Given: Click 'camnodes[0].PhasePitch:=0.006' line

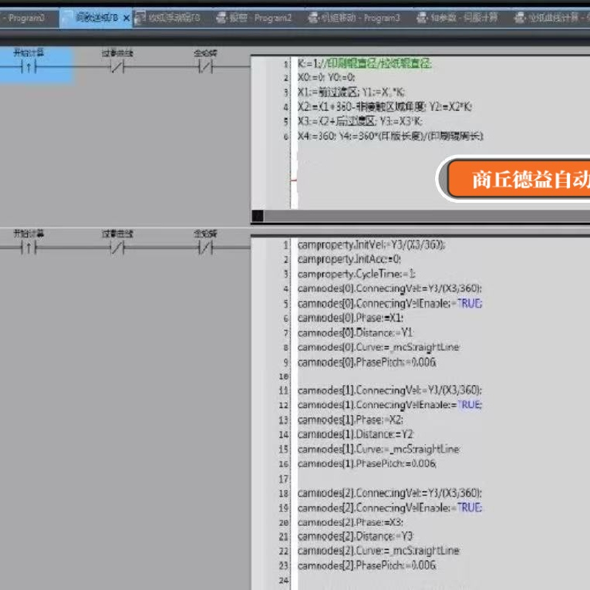Looking at the screenshot, I should pyautogui.click(x=367, y=362).
